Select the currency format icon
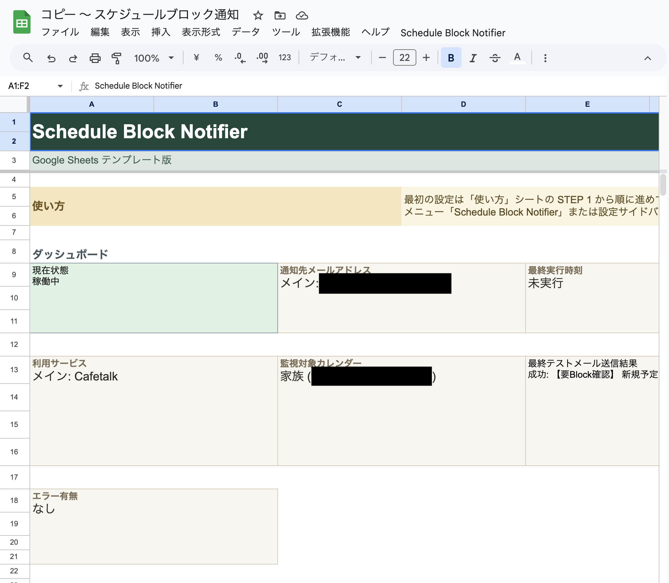The image size is (669, 583). pyautogui.click(x=196, y=58)
